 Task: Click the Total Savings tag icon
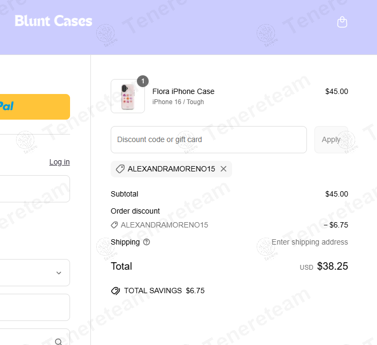pyautogui.click(x=116, y=291)
